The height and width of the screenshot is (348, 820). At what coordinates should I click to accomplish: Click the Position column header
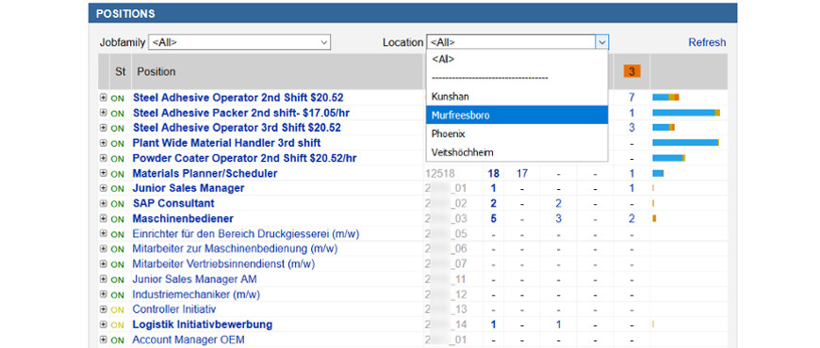click(x=156, y=71)
